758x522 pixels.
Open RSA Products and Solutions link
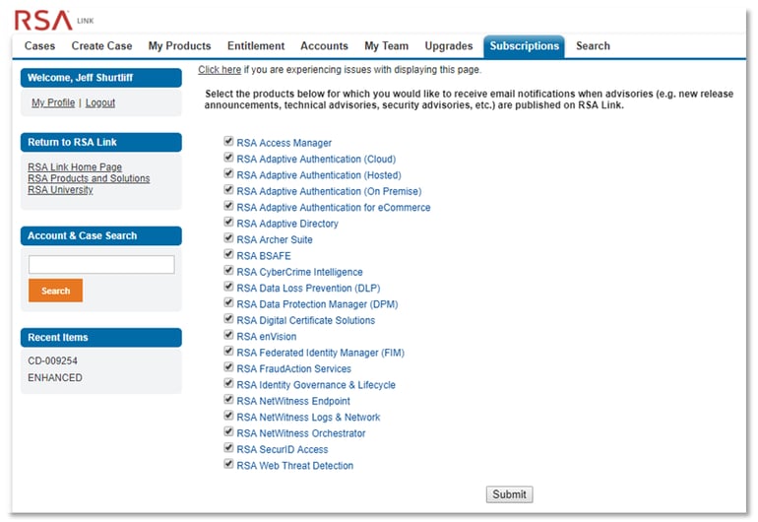click(89, 178)
